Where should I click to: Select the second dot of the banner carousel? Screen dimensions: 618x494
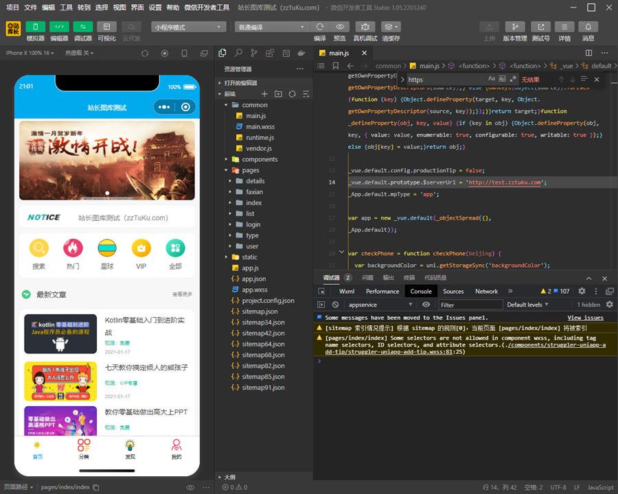click(x=107, y=193)
